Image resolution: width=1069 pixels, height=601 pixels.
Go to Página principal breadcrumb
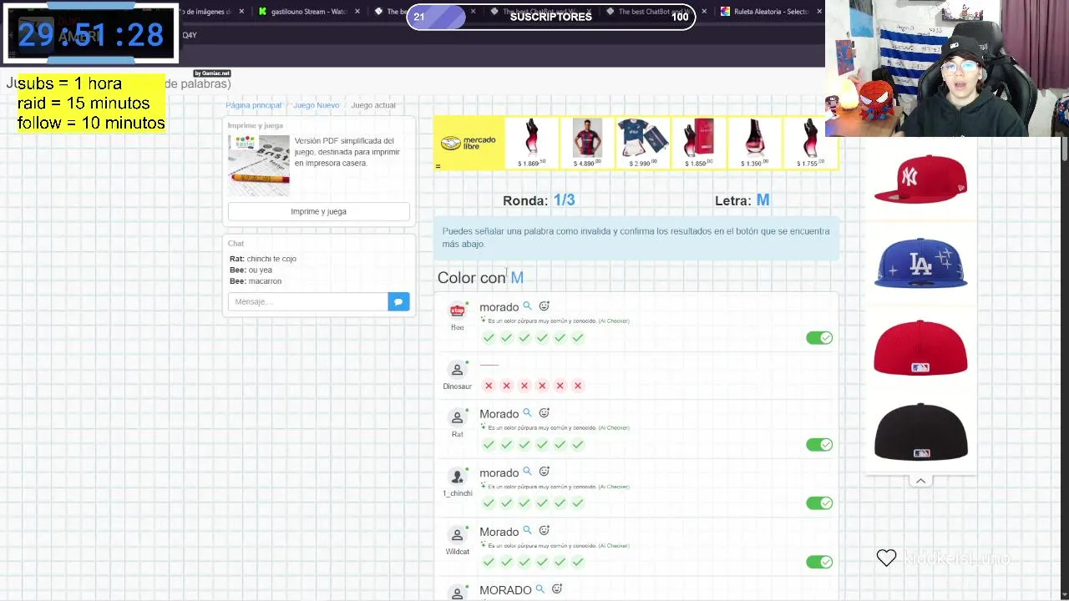click(x=253, y=105)
